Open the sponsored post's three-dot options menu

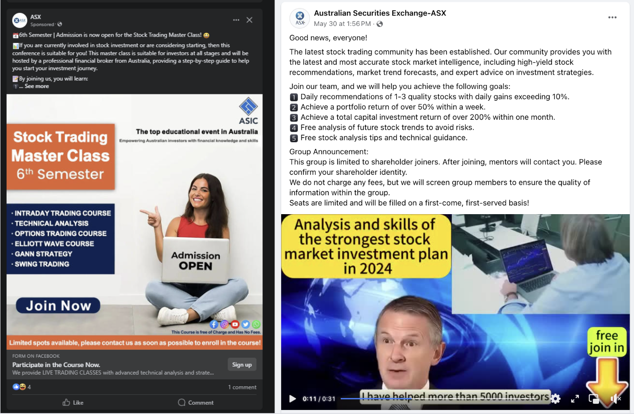point(236,20)
